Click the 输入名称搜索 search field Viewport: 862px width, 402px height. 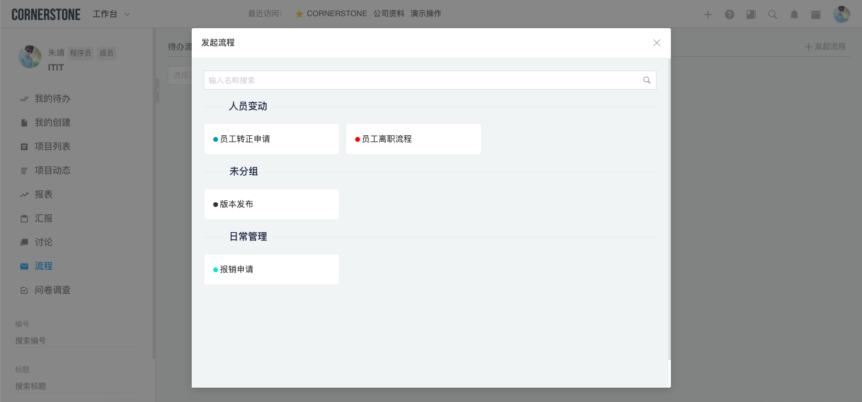coord(430,80)
